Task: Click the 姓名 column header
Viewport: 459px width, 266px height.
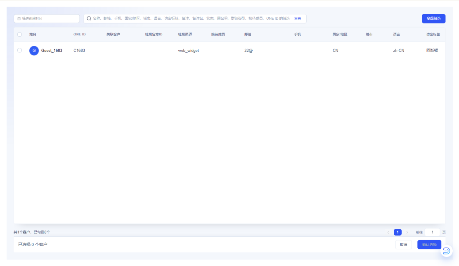Action: (33, 35)
